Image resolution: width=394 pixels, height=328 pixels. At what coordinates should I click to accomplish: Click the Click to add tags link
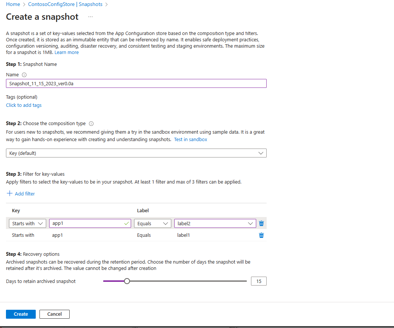[23, 105]
